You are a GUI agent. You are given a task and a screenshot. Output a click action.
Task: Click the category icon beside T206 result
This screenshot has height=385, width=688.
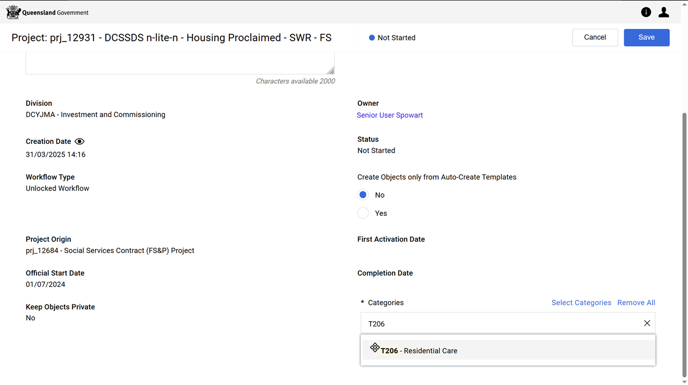(x=375, y=348)
